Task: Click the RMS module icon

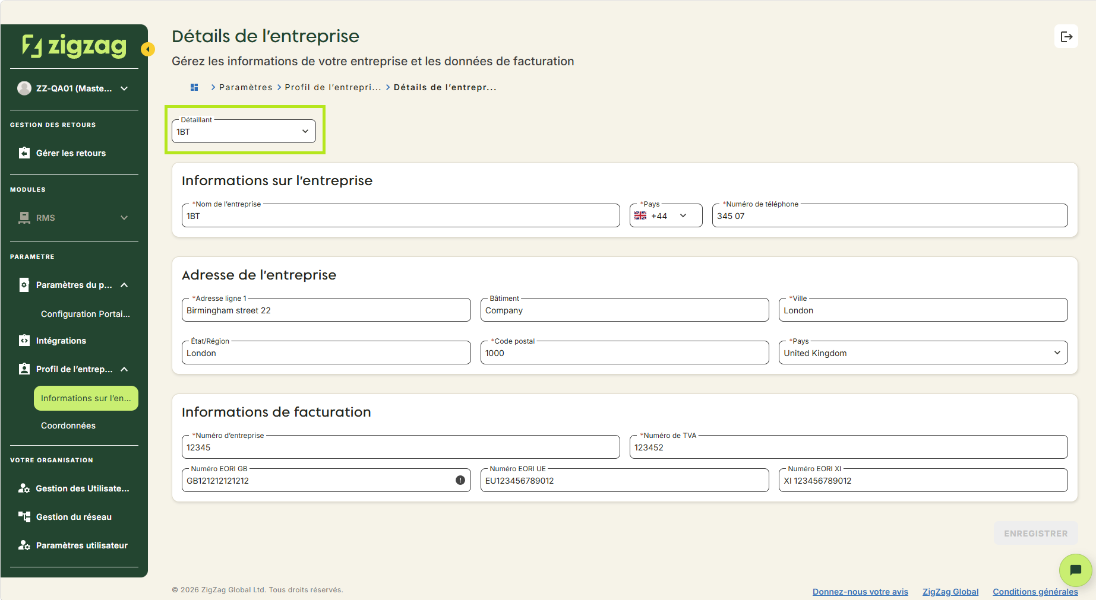Action: coord(24,218)
